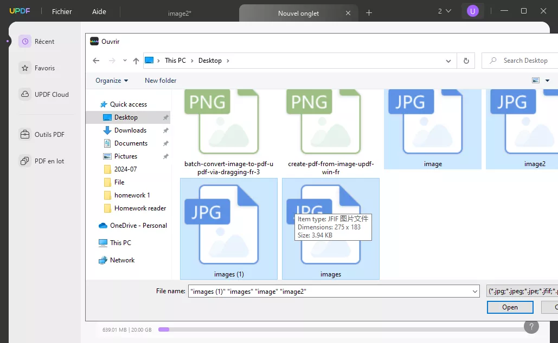Click the UPDF logo top left

pyautogui.click(x=20, y=10)
